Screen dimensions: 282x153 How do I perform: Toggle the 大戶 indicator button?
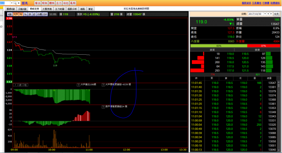click(15, 14)
